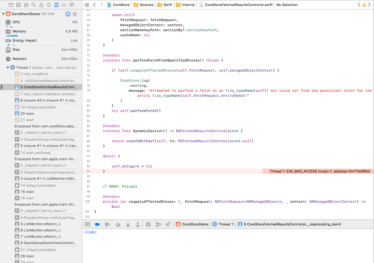
Task: Open Thread 1 selector in debug bar
Action: tap(223, 224)
